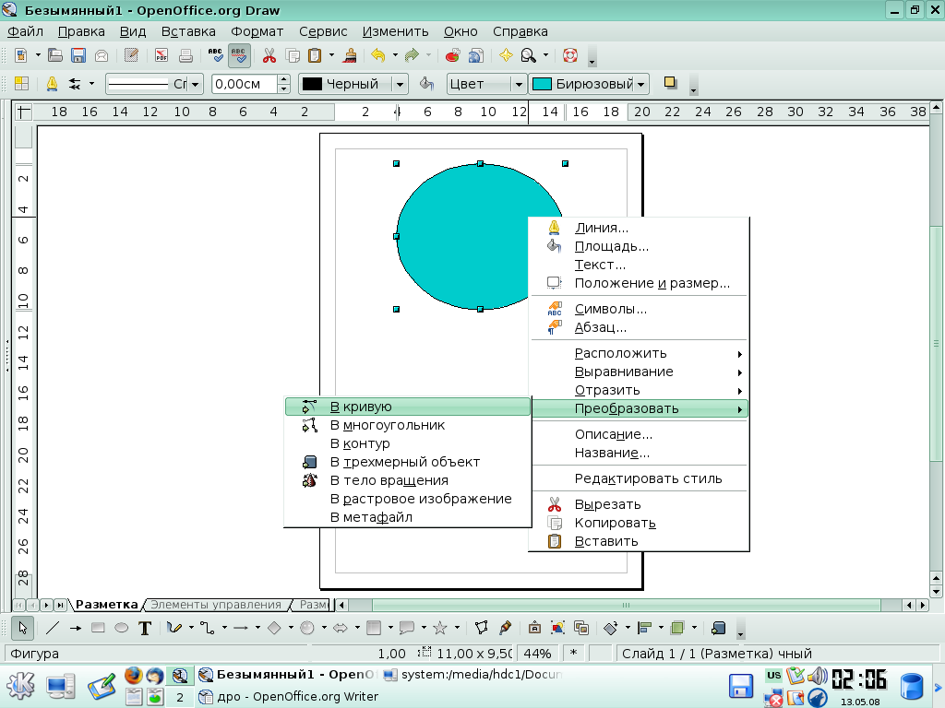Image resolution: width=945 pixels, height=708 pixels.
Task: Click turquoise fill color swatch
Action: 543,84
